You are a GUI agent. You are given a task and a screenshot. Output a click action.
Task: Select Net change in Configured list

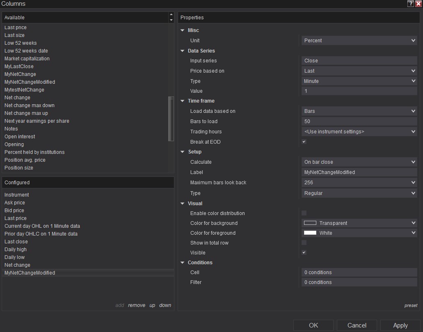[17, 265]
